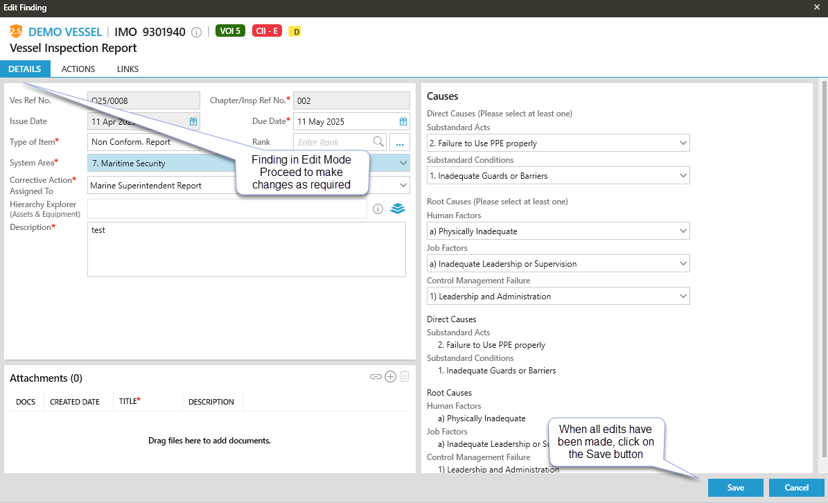The height and width of the screenshot is (503, 828).
Task: Click summary text 'a) Physically Inadequate'
Action: pos(482,418)
